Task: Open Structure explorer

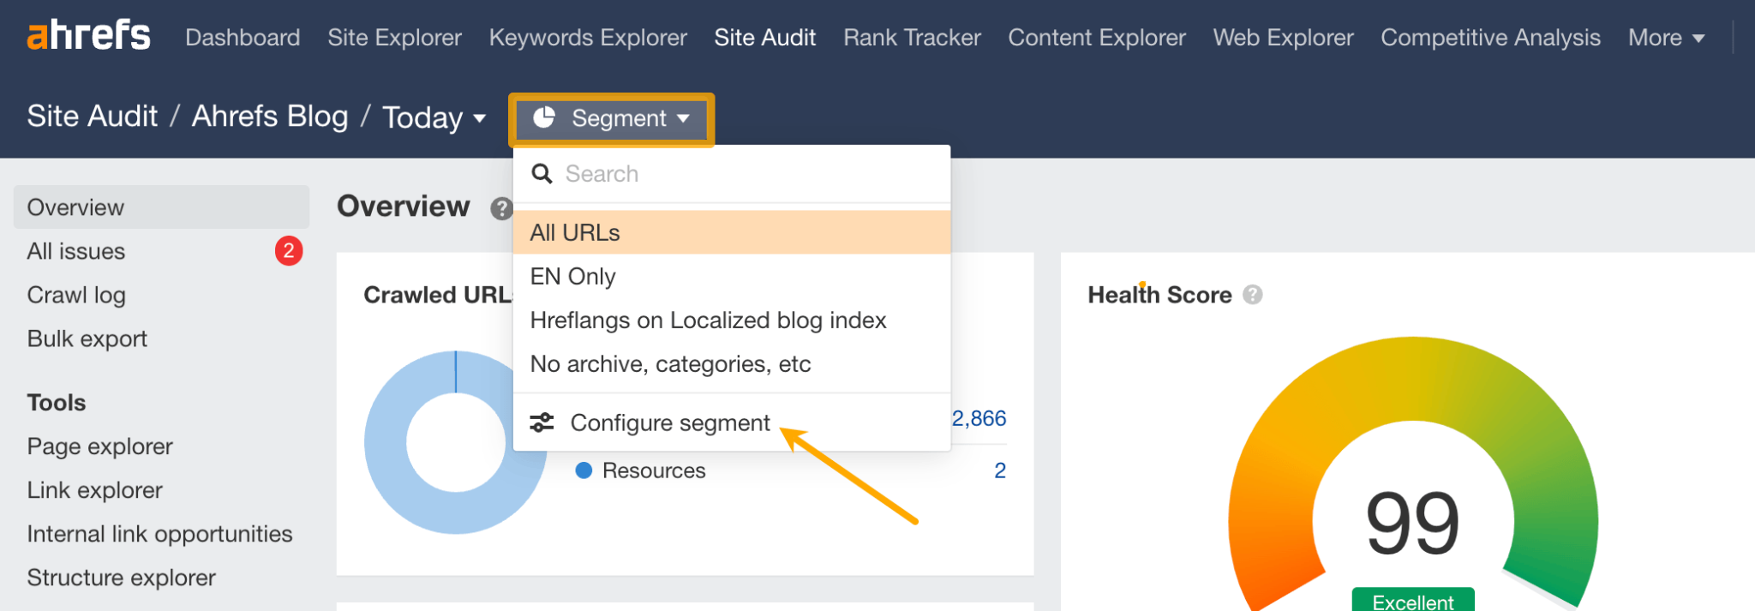Action: 122,578
